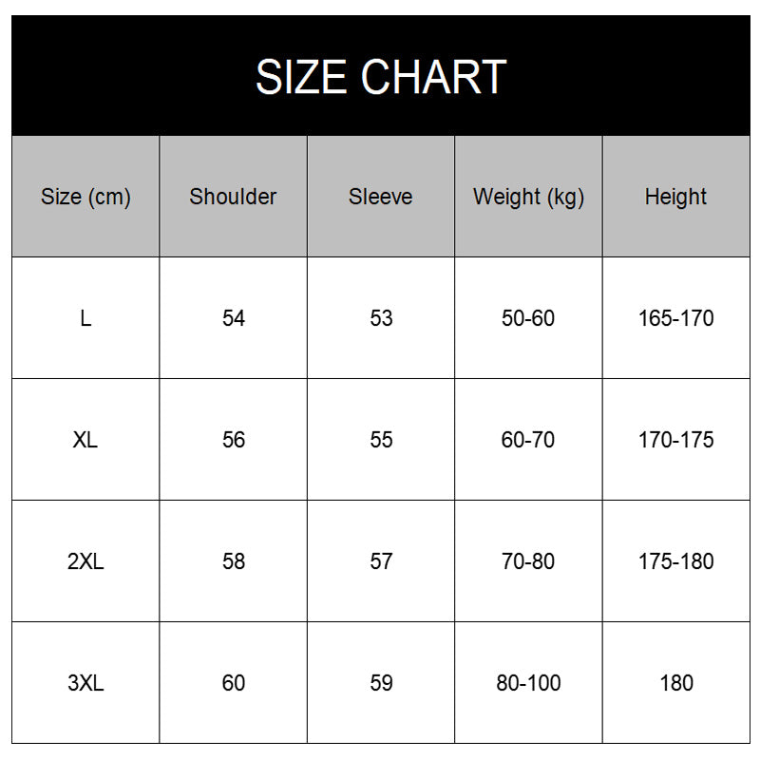Click the 80-100 weight range cell
This screenshot has width=760, height=760.
(528, 683)
